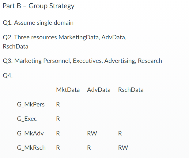Click the G_MkPers row label
Viewport: 189px width, 158px height.
(31, 104)
